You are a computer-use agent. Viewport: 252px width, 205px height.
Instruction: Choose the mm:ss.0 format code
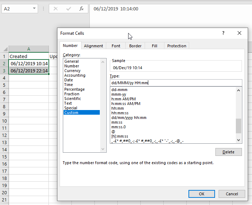173,127
